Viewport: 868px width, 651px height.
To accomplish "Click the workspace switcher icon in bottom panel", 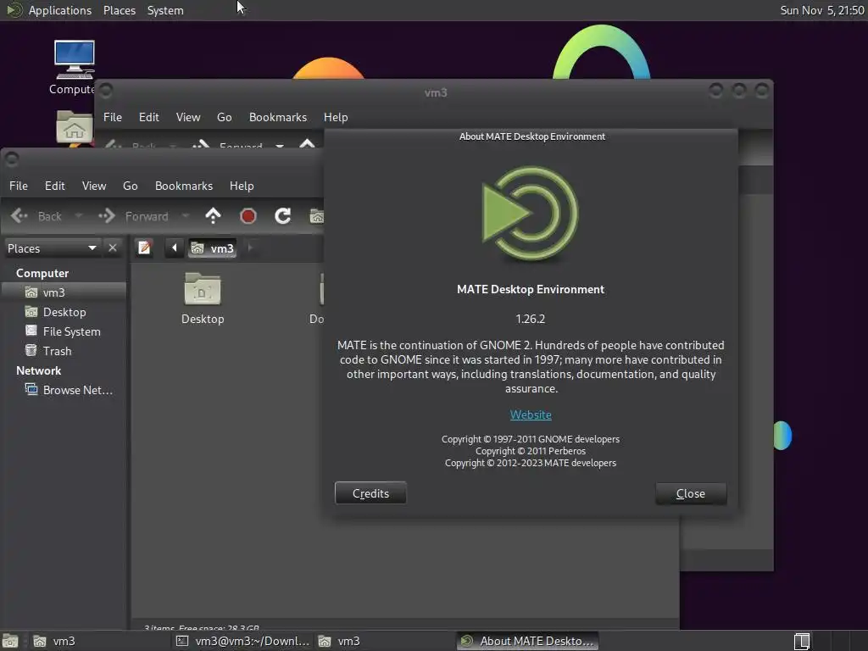I will pyautogui.click(x=802, y=641).
